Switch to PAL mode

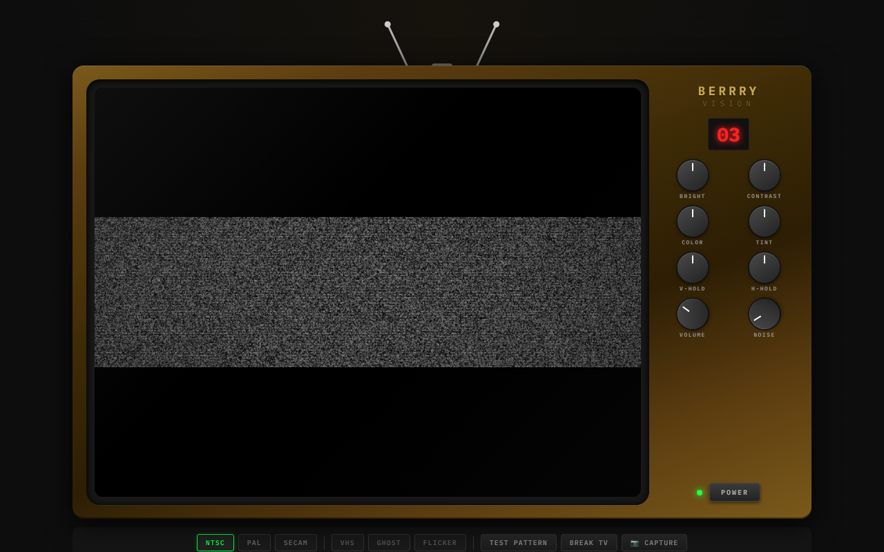[x=254, y=542]
